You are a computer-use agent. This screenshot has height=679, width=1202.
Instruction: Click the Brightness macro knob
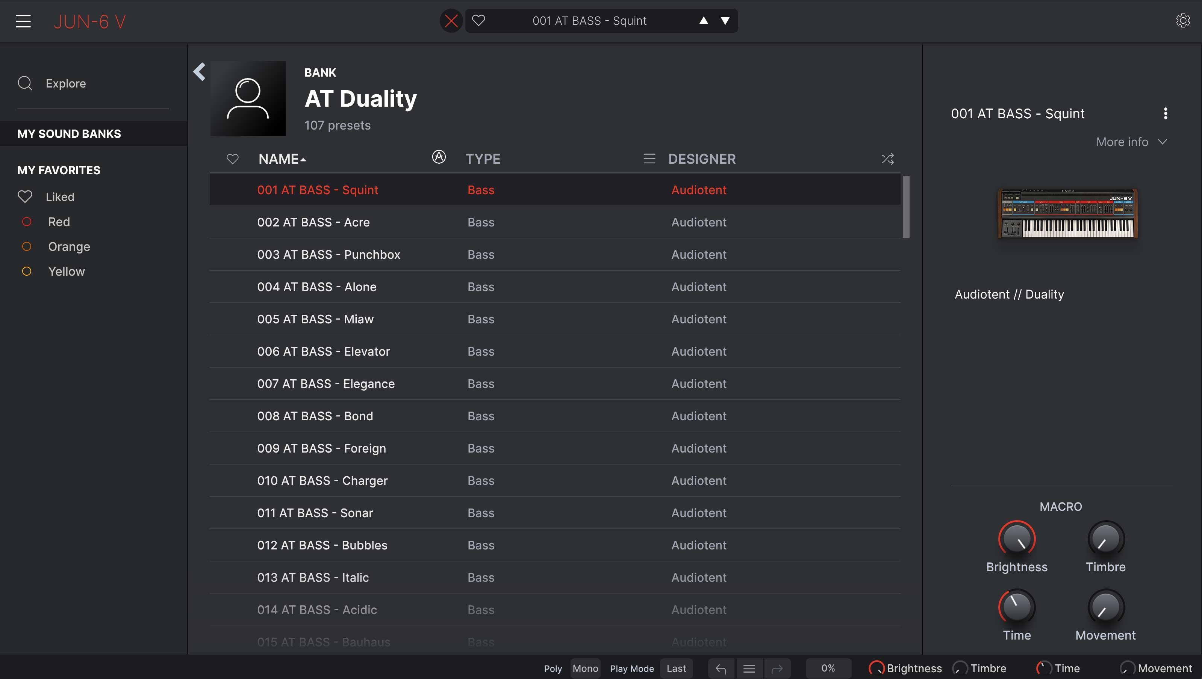click(x=1016, y=539)
